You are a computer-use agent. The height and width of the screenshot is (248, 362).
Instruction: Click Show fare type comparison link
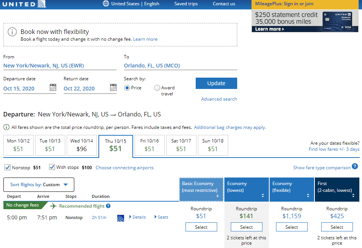322,168
